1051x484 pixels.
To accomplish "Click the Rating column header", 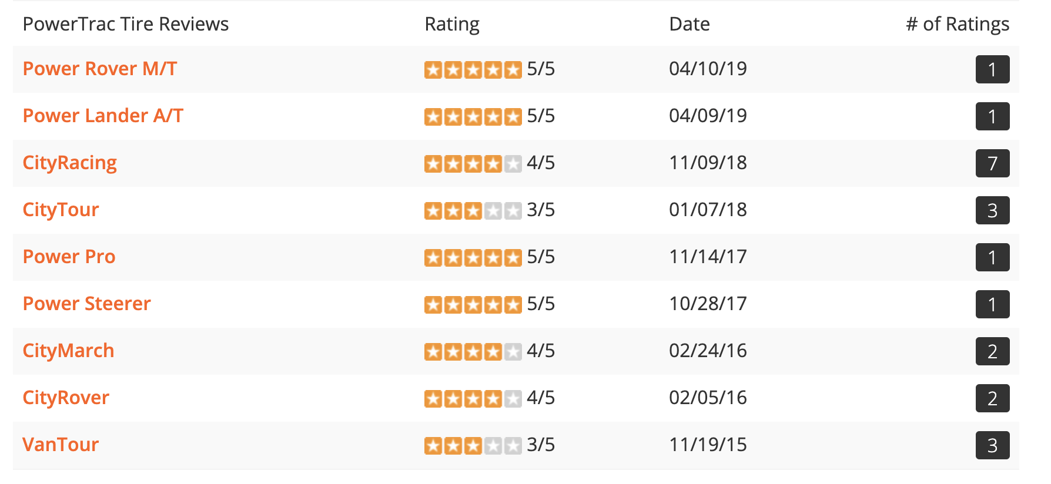I will [452, 24].
